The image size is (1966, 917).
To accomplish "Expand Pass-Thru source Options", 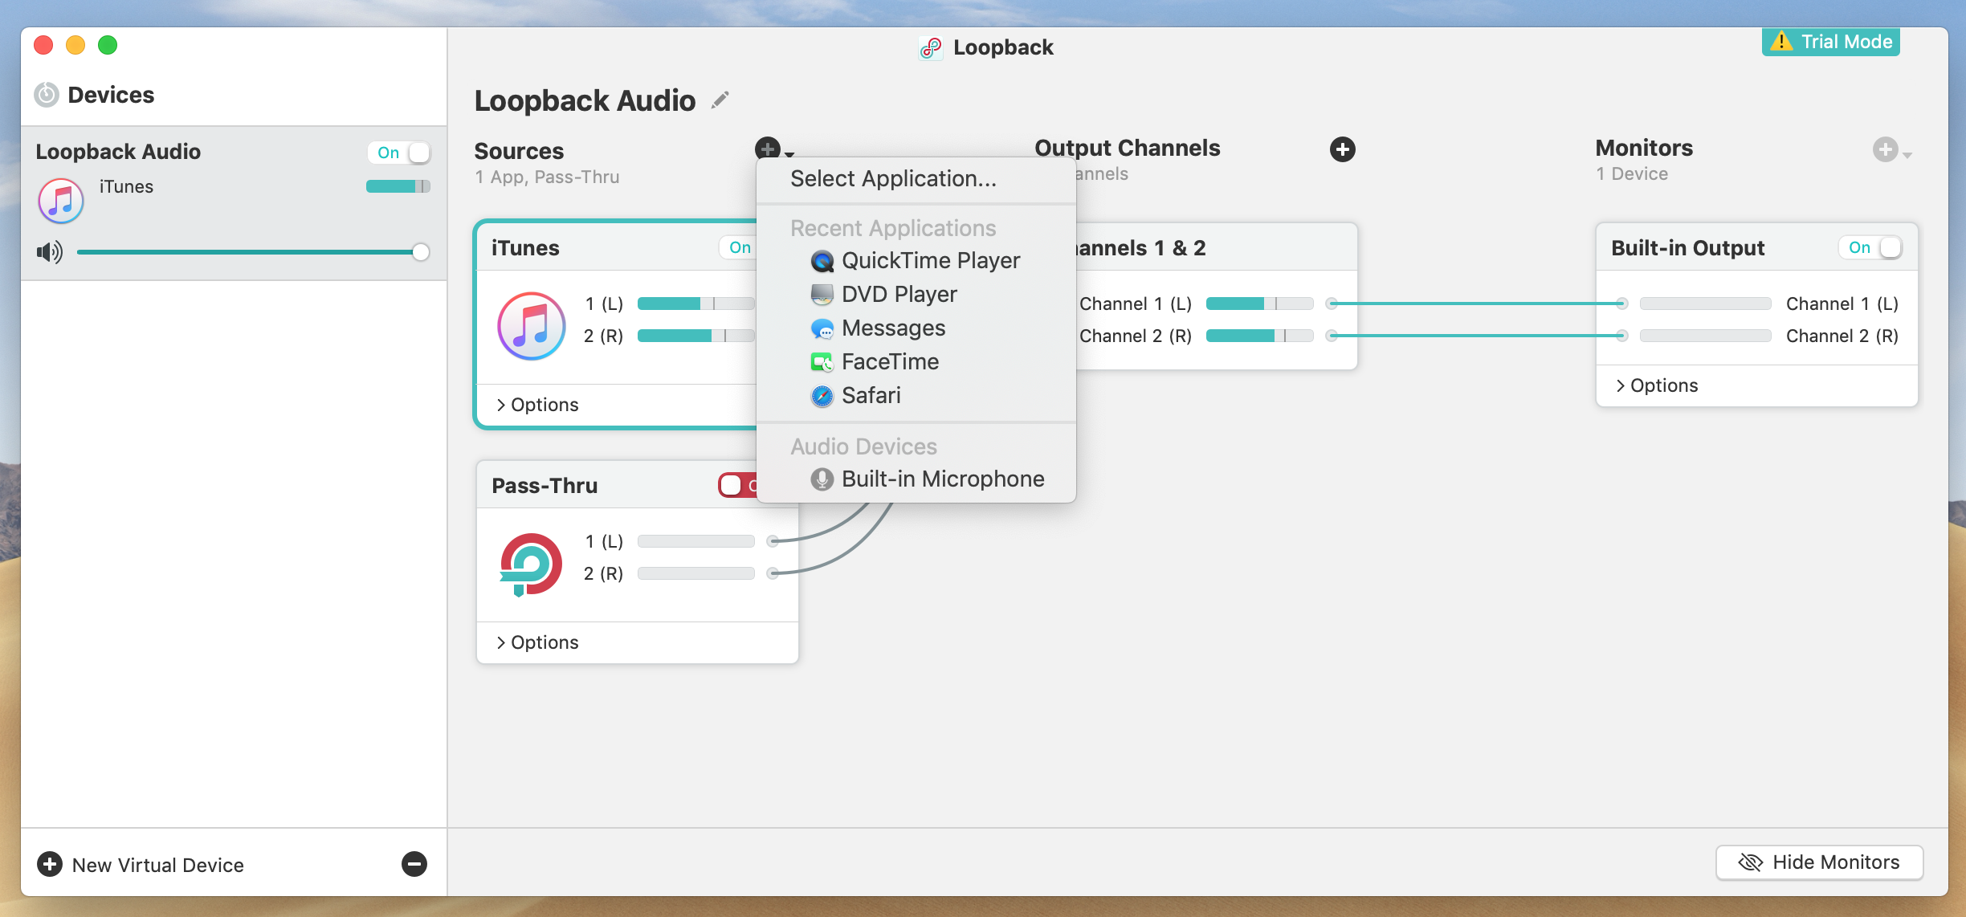I will (537, 642).
